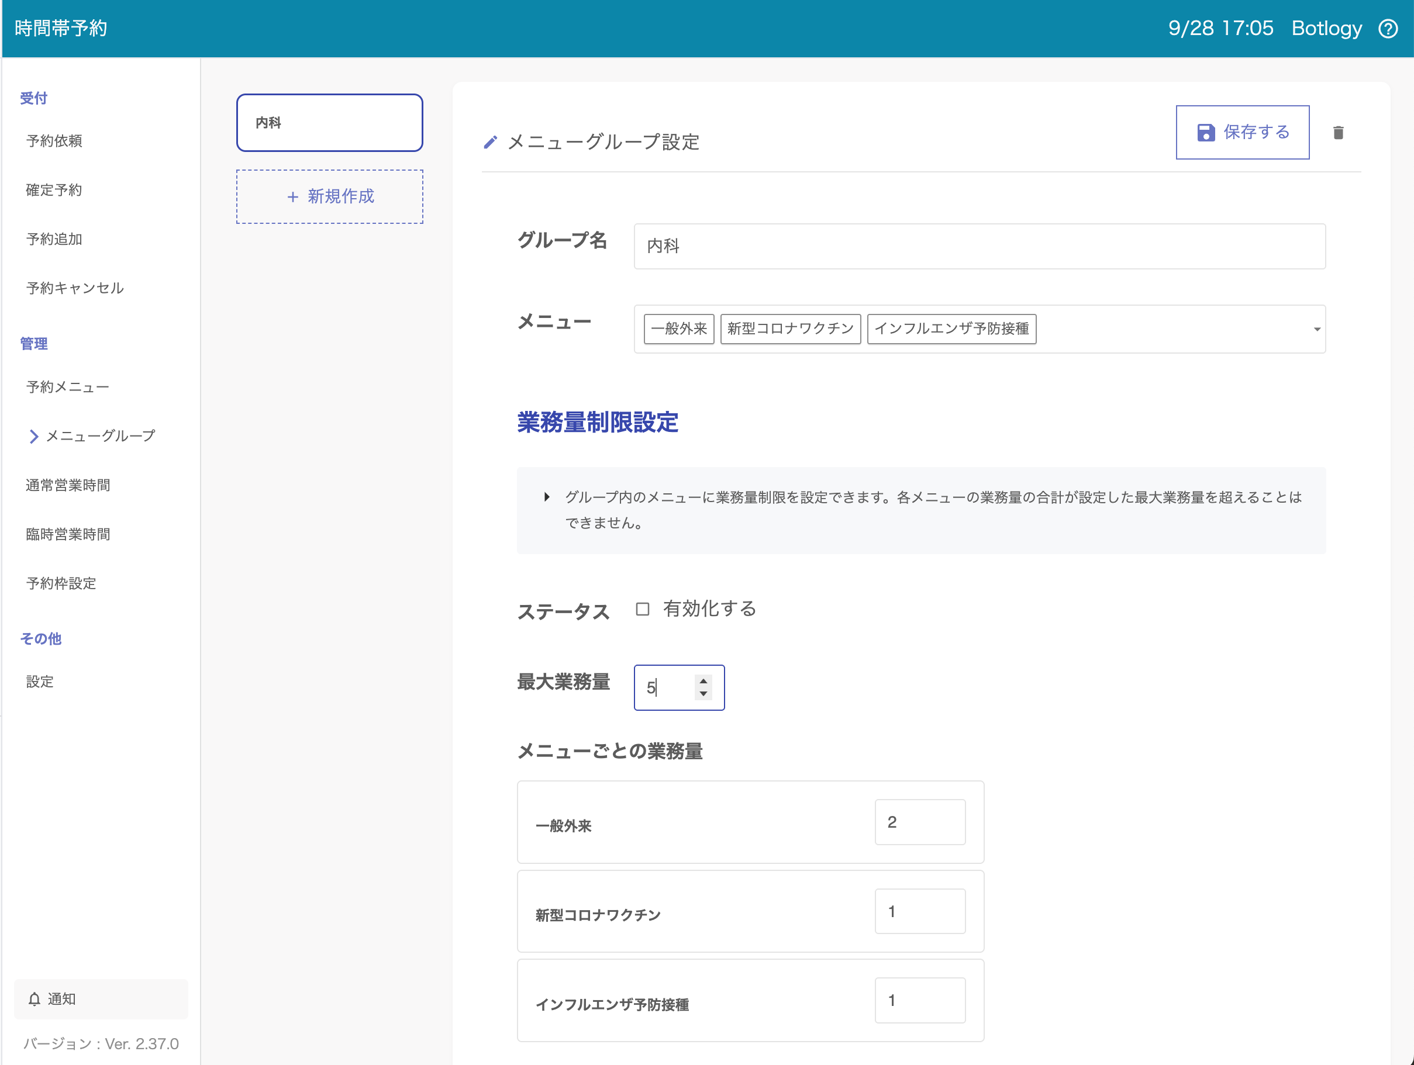
Task: Decrease 最大業務量 with down stepper arrow
Action: 703,694
